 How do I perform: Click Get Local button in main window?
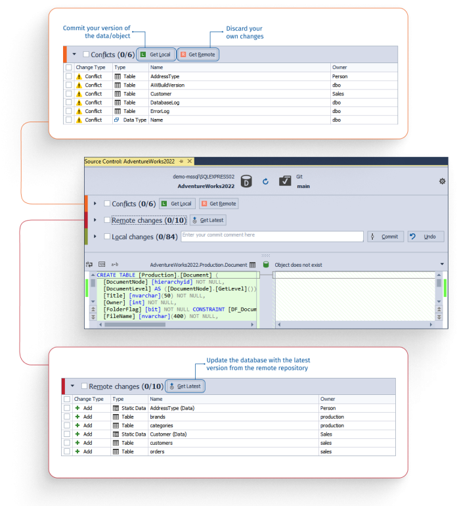click(x=177, y=204)
